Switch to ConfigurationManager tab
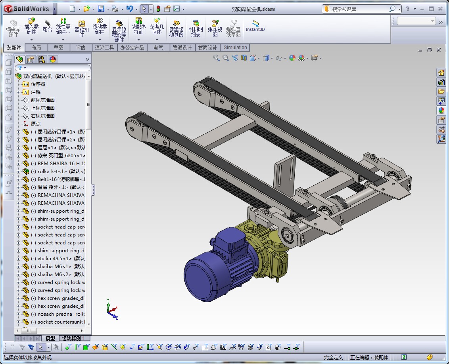This screenshot has width=449, height=364. [x=42, y=59]
